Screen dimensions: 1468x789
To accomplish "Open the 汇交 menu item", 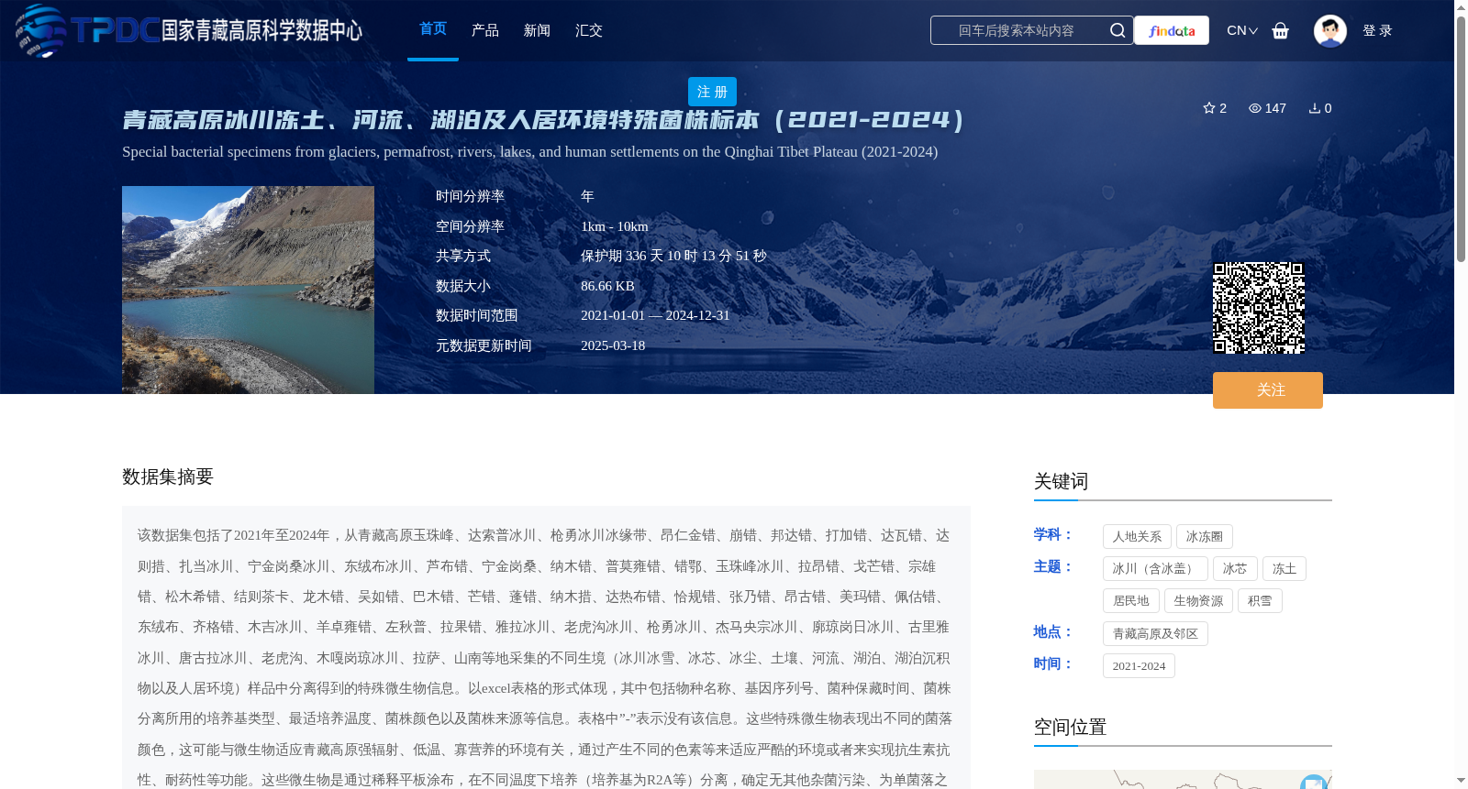I will (589, 30).
